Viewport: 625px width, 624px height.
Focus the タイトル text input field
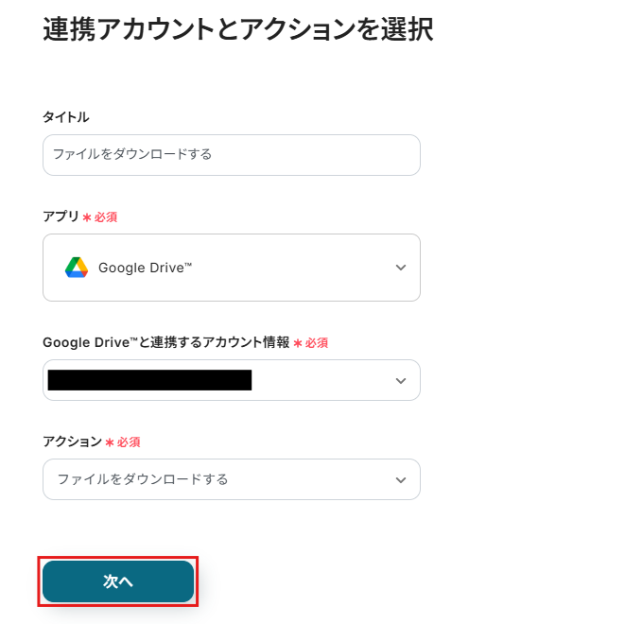pos(231,154)
